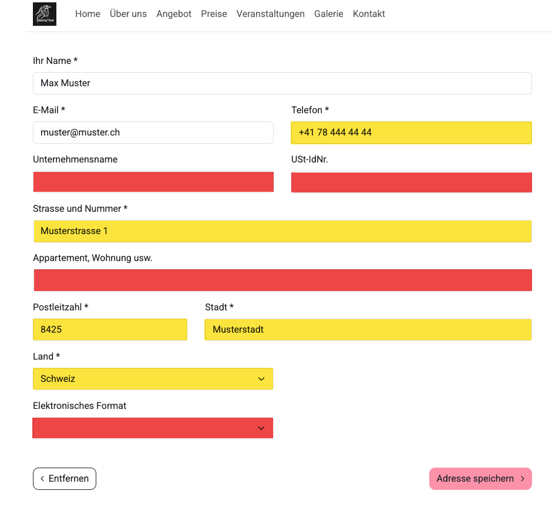Navigate to Preise page
552x511 pixels.
point(214,14)
